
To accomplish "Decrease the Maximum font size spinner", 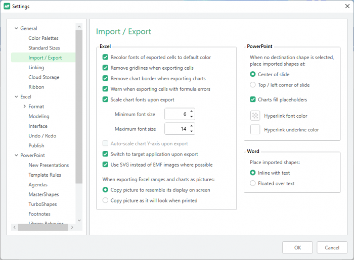I will [192, 132].
